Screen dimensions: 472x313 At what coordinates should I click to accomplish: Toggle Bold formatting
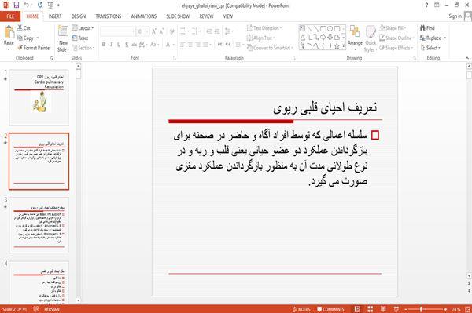tap(104, 45)
